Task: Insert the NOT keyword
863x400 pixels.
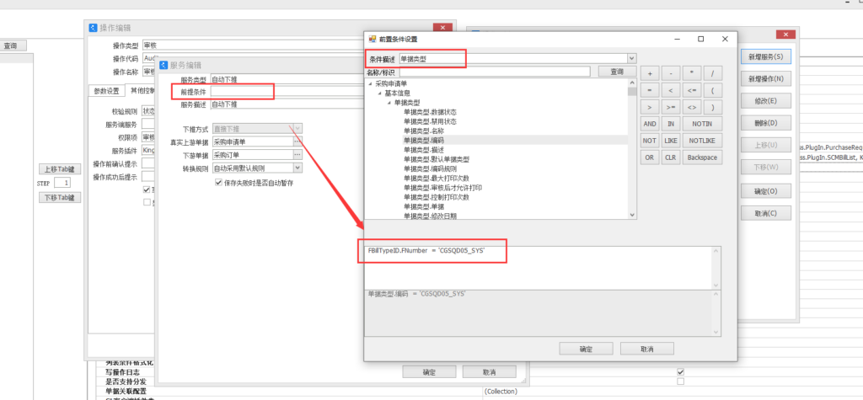Action: [x=650, y=141]
